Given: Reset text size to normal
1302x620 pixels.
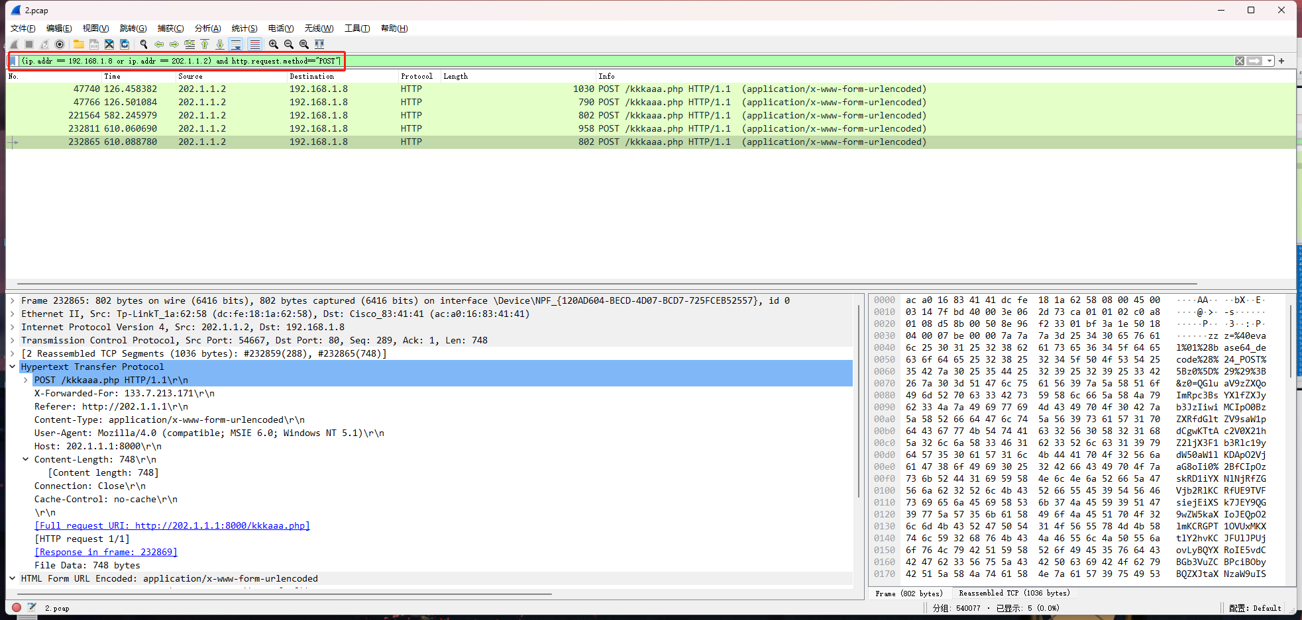Looking at the screenshot, I should pyautogui.click(x=304, y=44).
